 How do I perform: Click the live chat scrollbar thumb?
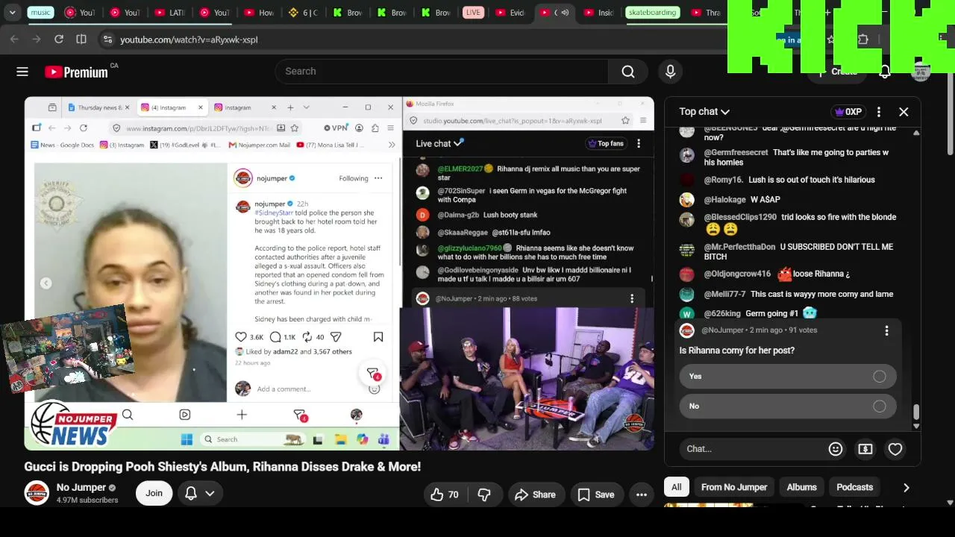point(916,412)
